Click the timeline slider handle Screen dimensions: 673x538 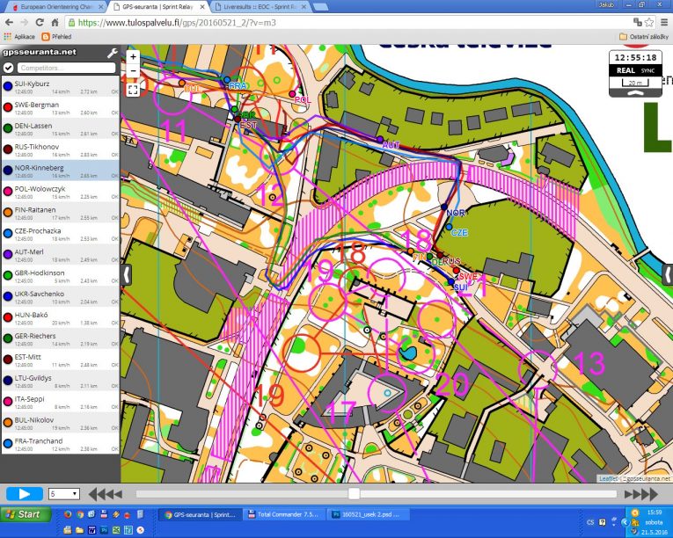coord(354,494)
